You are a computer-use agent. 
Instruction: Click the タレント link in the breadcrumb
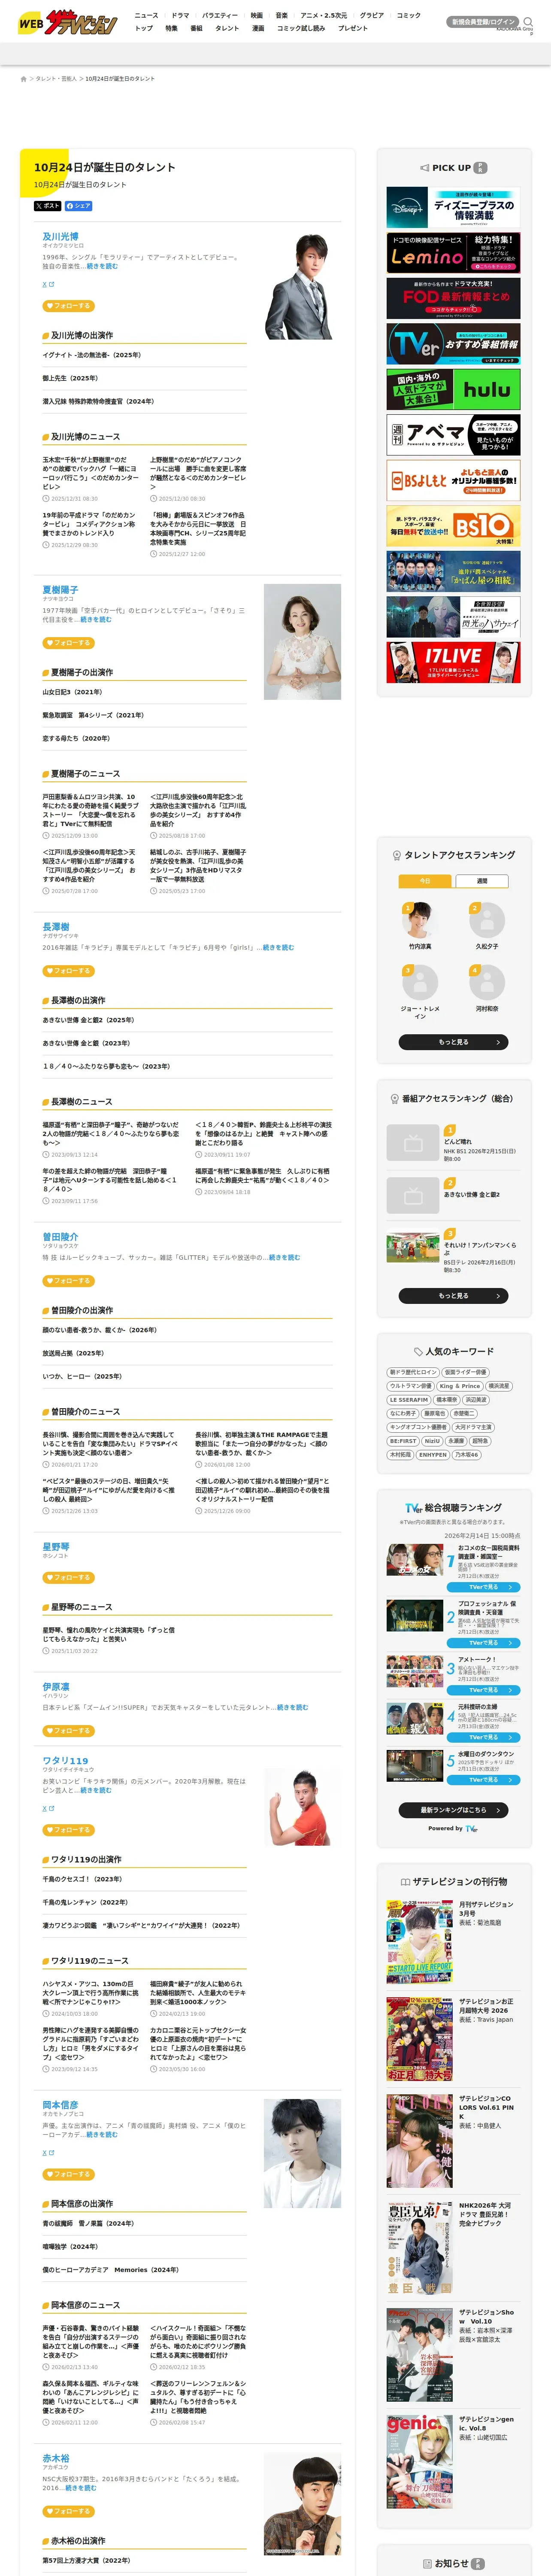[55, 79]
